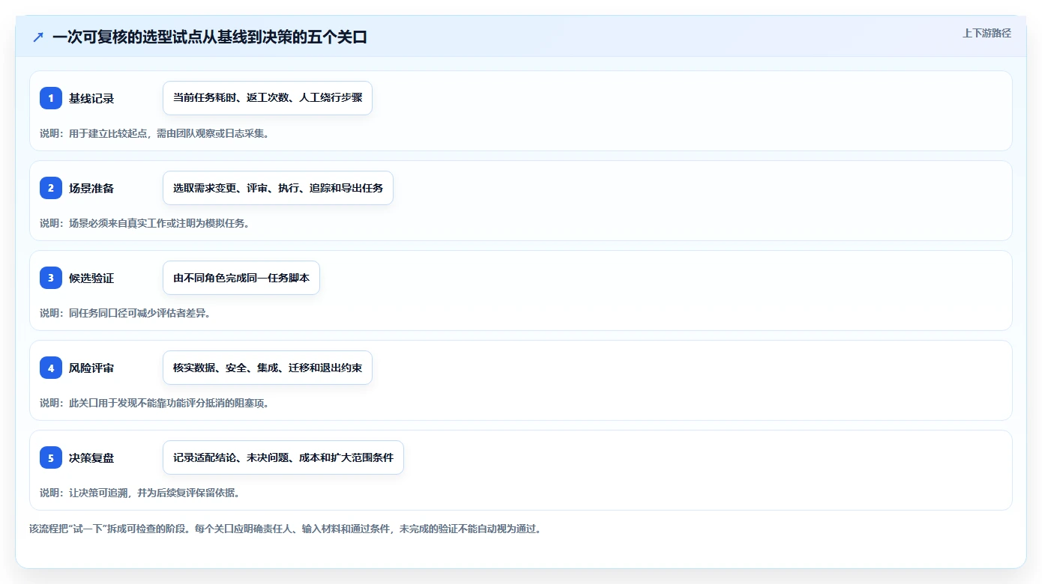Click the 当前任务耗时、返工次数 chip
The image size is (1042, 584).
point(268,98)
